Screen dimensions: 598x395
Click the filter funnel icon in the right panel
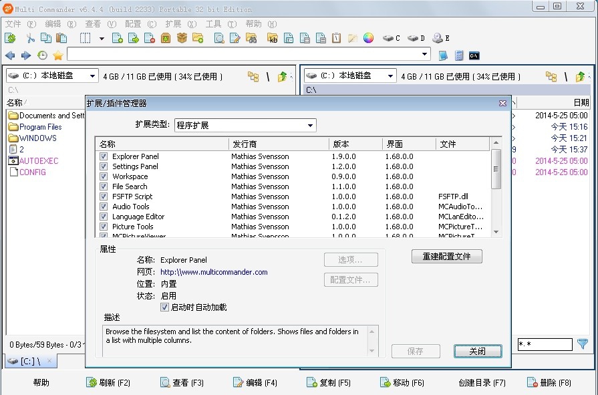pos(583,344)
